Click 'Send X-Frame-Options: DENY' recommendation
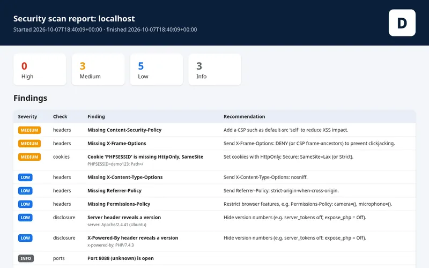 click(x=309, y=143)
